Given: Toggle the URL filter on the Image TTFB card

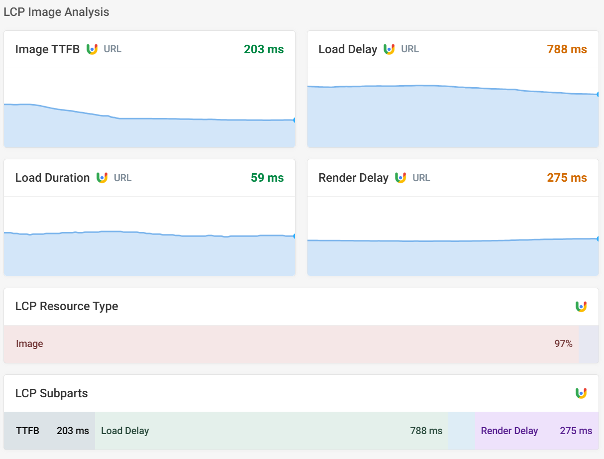Looking at the screenshot, I should tap(111, 49).
